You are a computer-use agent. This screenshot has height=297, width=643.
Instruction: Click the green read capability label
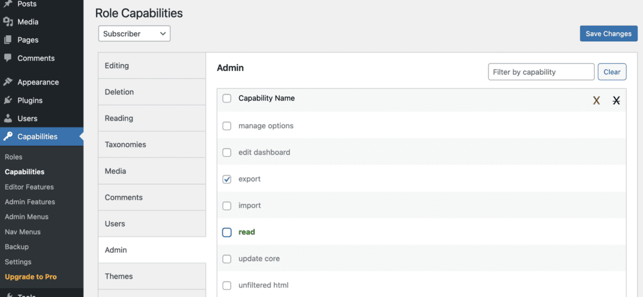tap(247, 232)
